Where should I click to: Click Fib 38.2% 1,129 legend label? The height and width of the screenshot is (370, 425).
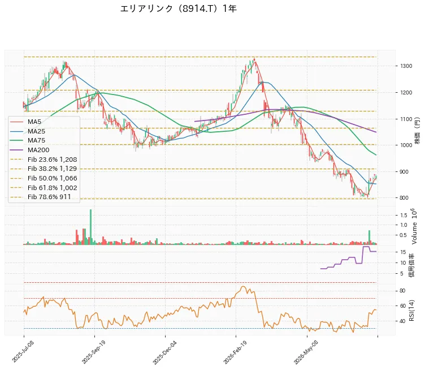tap(52, 169)
